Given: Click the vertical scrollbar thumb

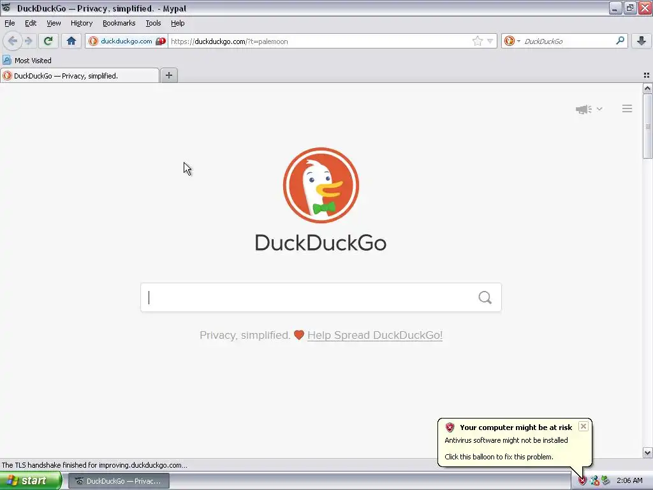Looking at the screenshot, I should 647,126.
